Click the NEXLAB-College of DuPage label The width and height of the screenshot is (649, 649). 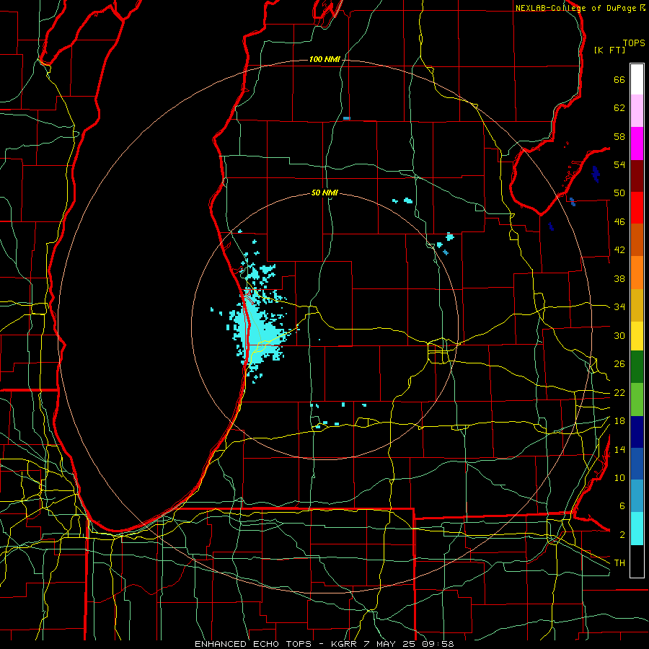coord(577,8)
